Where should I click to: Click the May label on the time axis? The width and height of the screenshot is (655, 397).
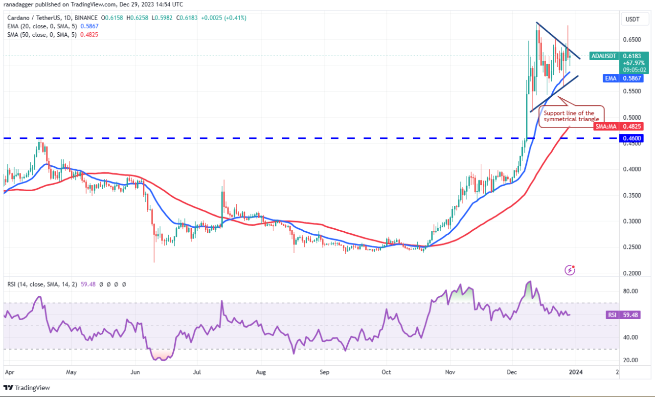71,372
